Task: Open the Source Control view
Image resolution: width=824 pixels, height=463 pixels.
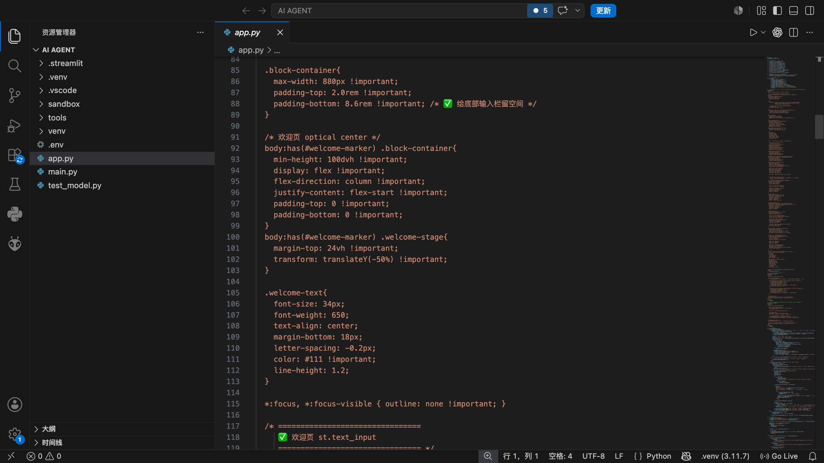Action: [x=15, y=95]
